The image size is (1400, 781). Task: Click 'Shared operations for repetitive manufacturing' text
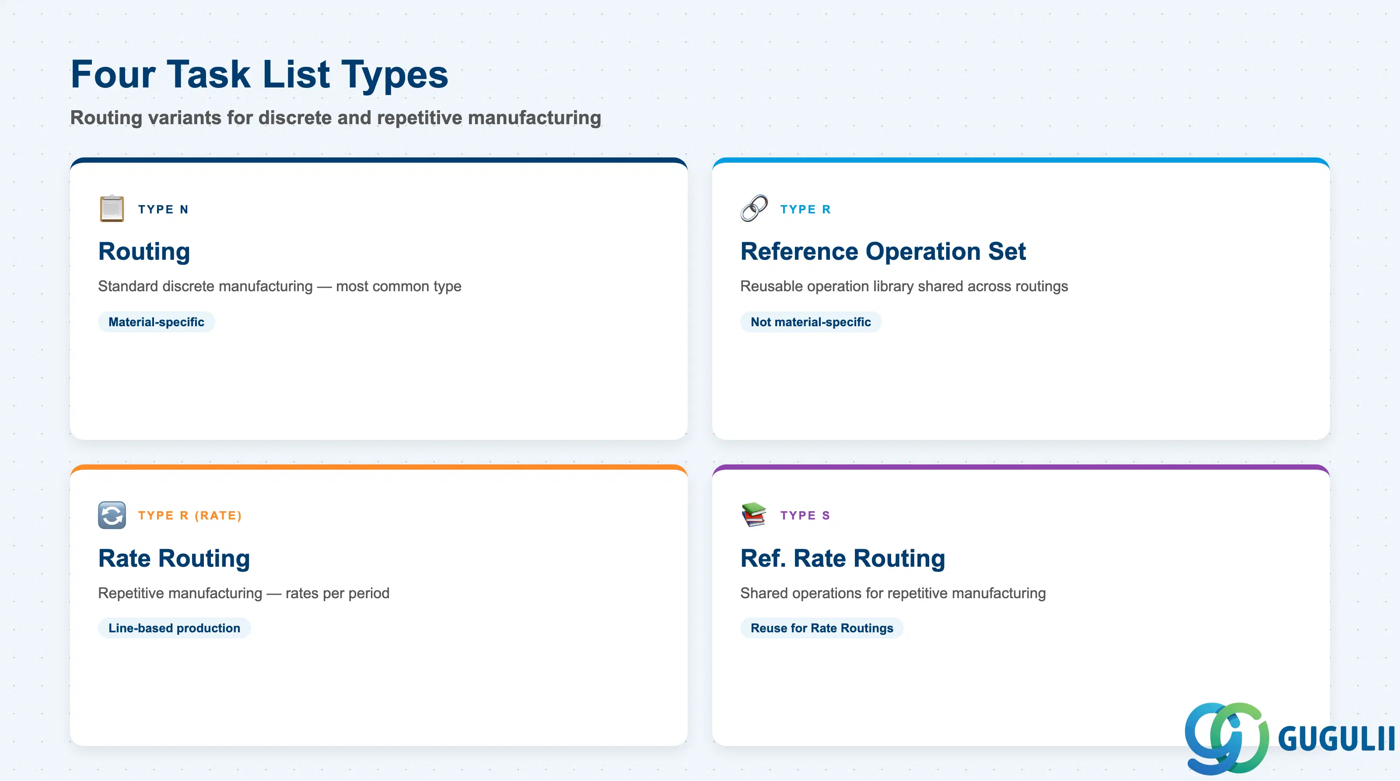892,593
